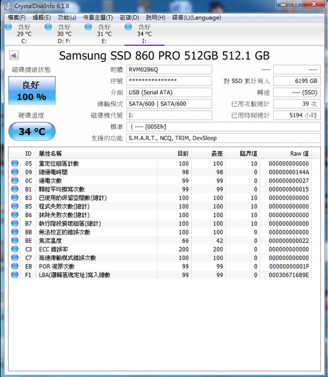This screenshot has width=328, height=377.
Task: Click the total writes field 6195 GB
Action: (297, 81)
